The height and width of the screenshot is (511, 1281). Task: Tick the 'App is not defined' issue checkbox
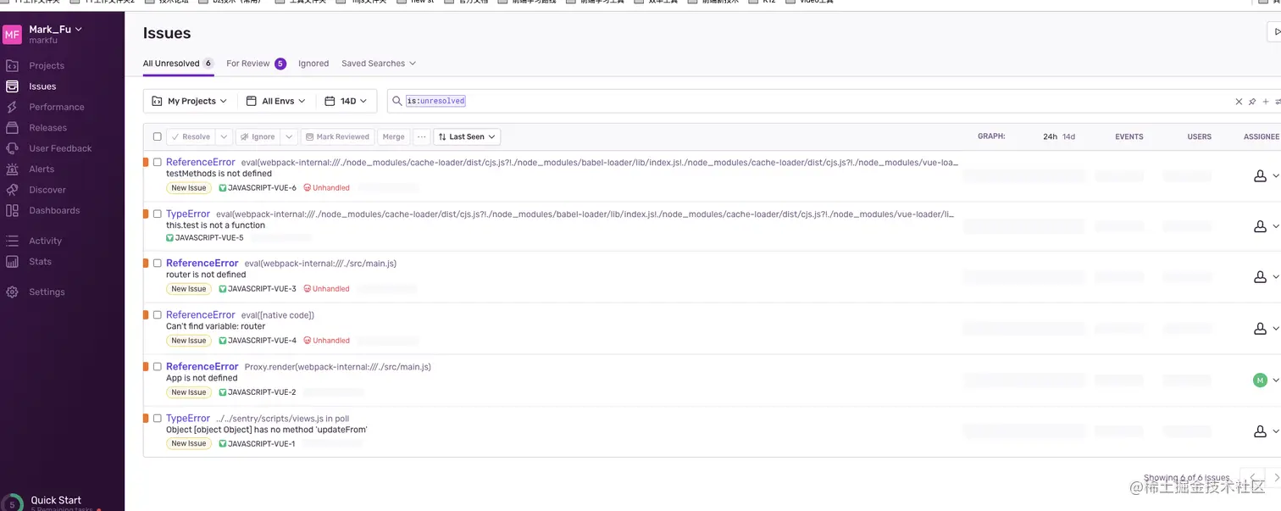tap(158, 367)
